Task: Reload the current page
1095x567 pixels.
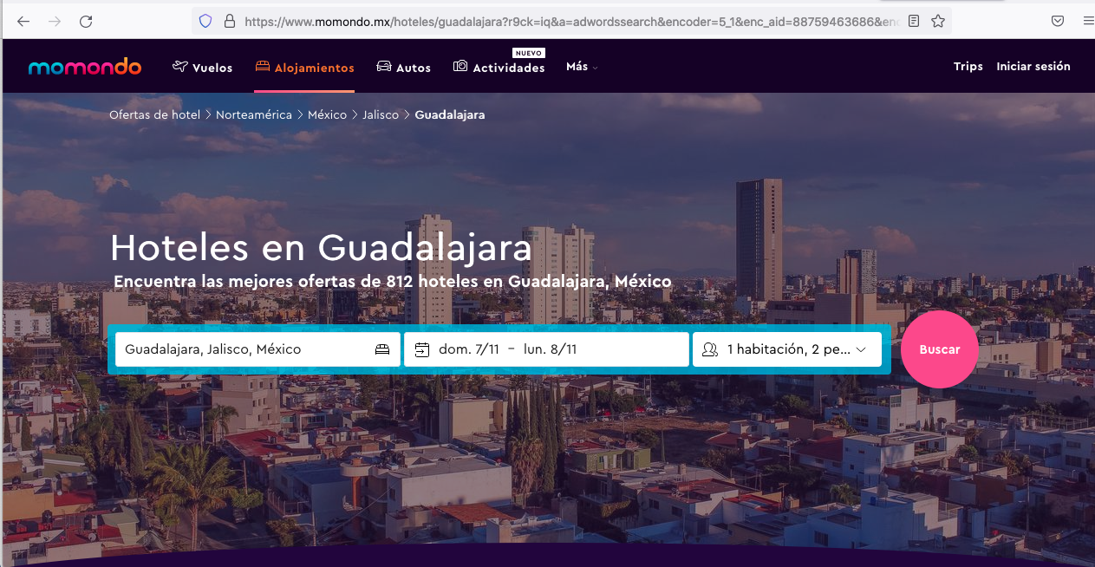Action: click(86, 21)
